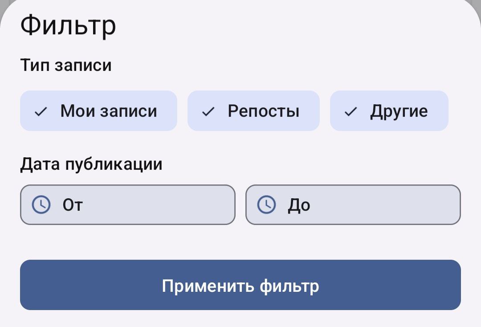Focus the От date input field
Image resolution: width=481 pixels, height=327 pixels.
128,204
